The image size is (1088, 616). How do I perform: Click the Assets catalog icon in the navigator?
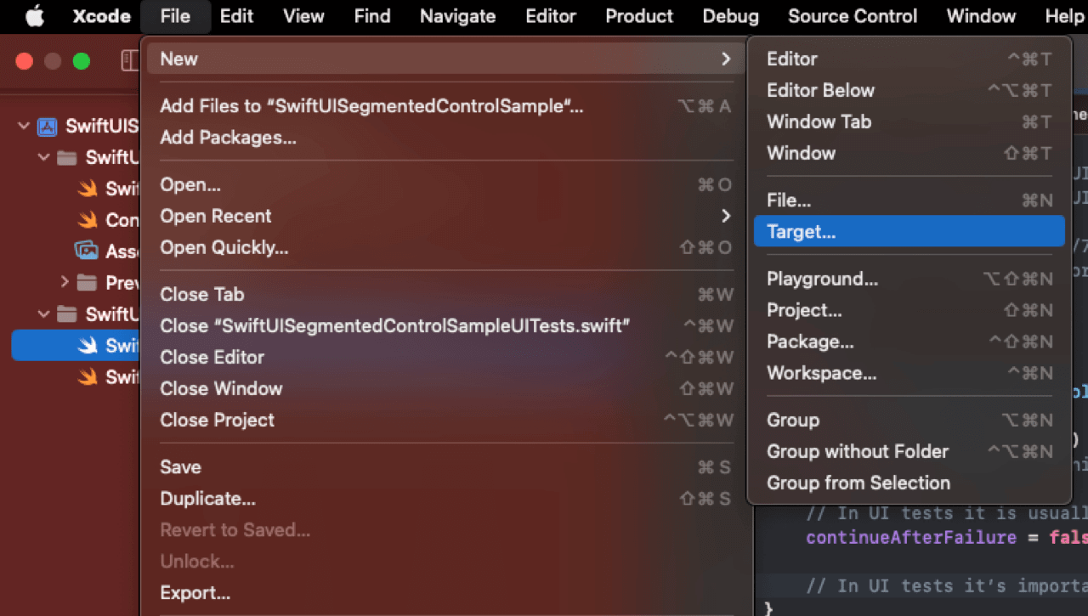88,251
